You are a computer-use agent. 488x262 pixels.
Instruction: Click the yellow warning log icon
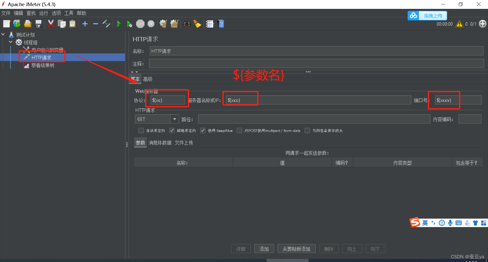click(x=459, y=24)
